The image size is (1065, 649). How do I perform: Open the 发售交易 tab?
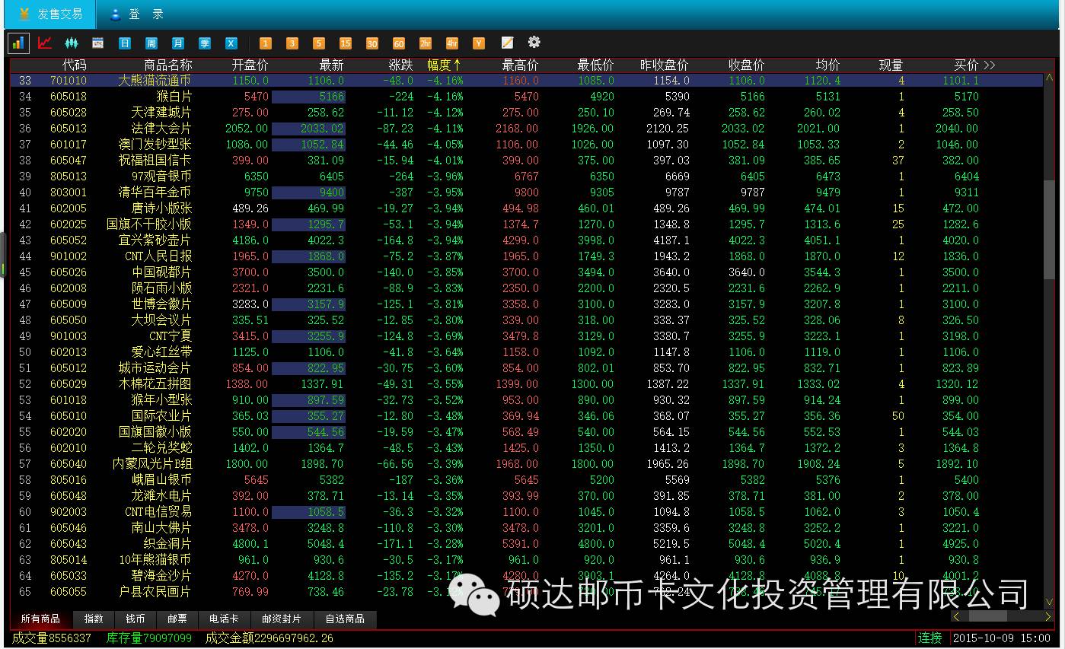(x=49, y=14)
